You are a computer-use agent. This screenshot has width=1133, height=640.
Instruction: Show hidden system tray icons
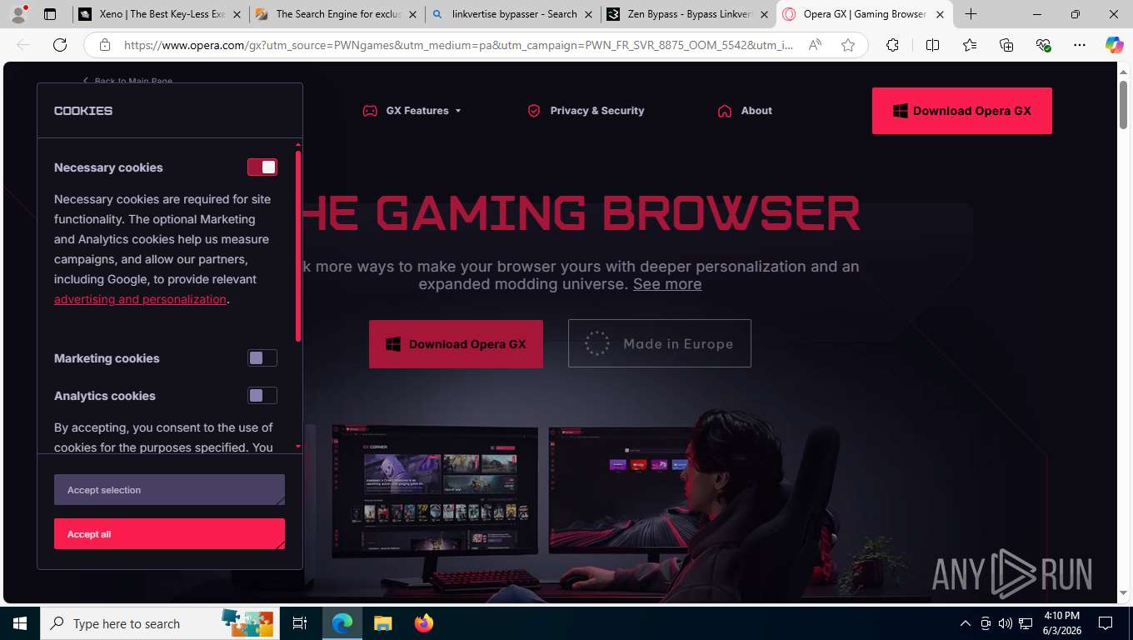tap(966, 623)
